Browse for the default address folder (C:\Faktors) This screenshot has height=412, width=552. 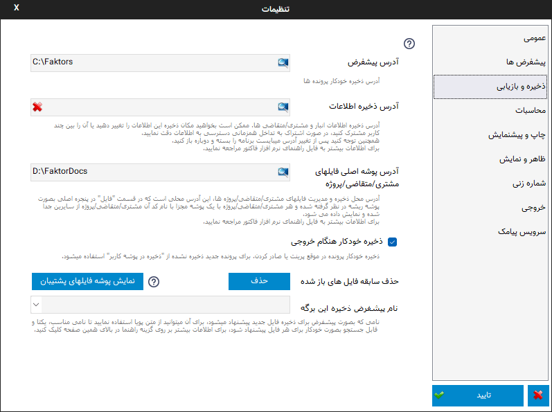click(x=283, y=63)
